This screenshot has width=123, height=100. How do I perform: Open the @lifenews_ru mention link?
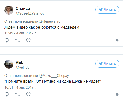[x=50, y=21]
